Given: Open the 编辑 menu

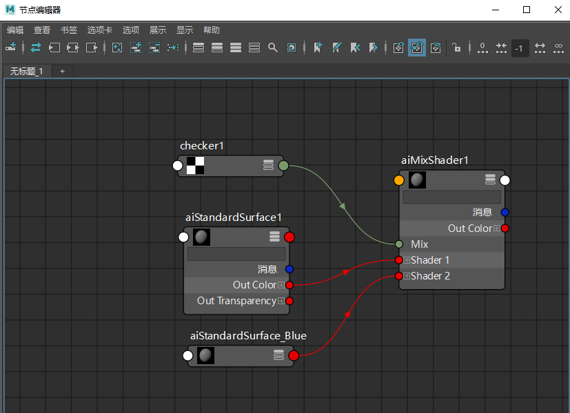Looking at the screenshot, I should [x=15, y=30].
